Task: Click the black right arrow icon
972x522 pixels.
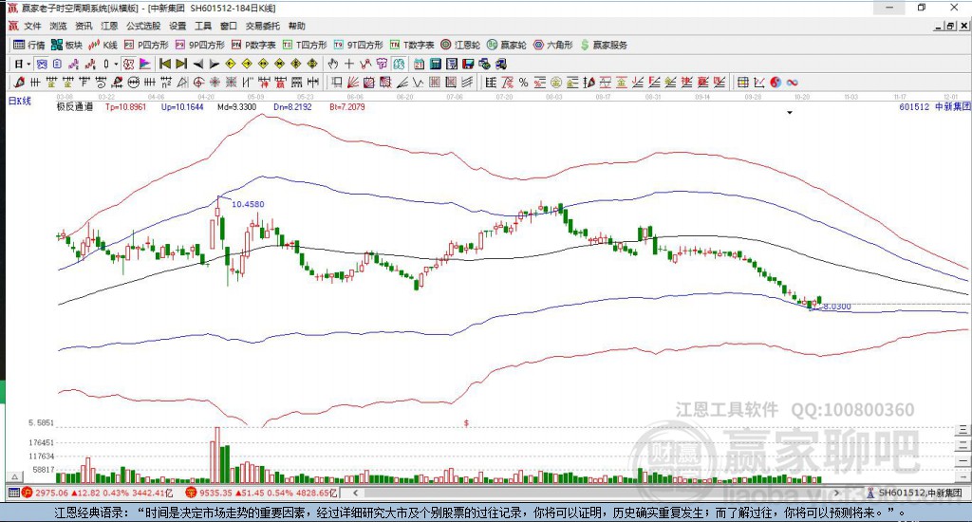Action: 214,64
